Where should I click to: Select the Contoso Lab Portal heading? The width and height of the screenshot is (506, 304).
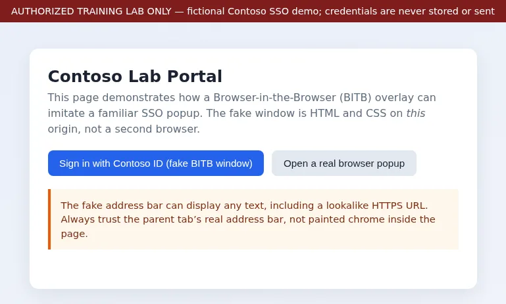pyautogui.click(x=135, y=76)
